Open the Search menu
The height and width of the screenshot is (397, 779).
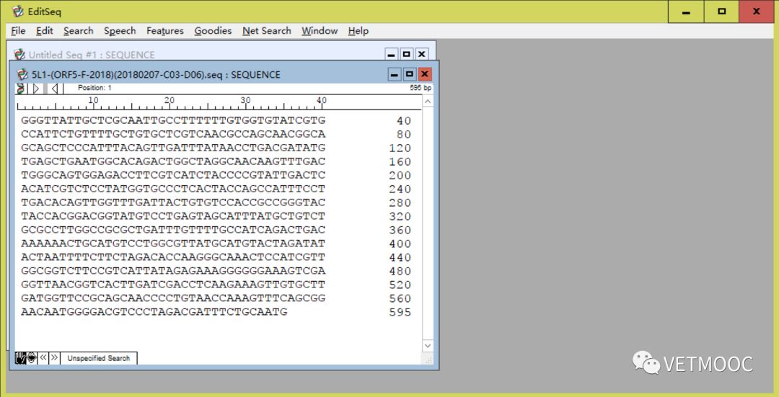(78, 31)
